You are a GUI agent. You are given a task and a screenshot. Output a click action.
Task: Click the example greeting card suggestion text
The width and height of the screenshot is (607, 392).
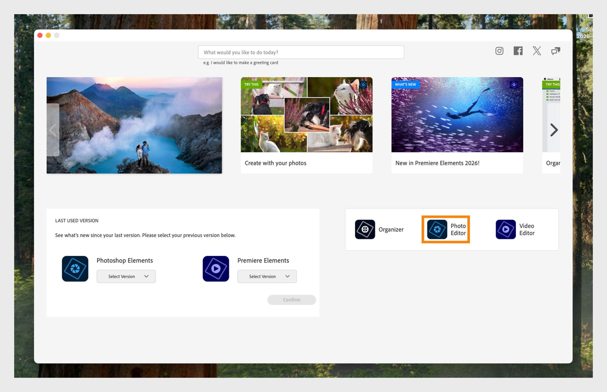[241, 63]
